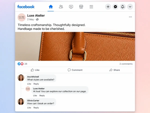Click the 2 May post date
Viewport: 150px width, 113px height.
point(30,19)
